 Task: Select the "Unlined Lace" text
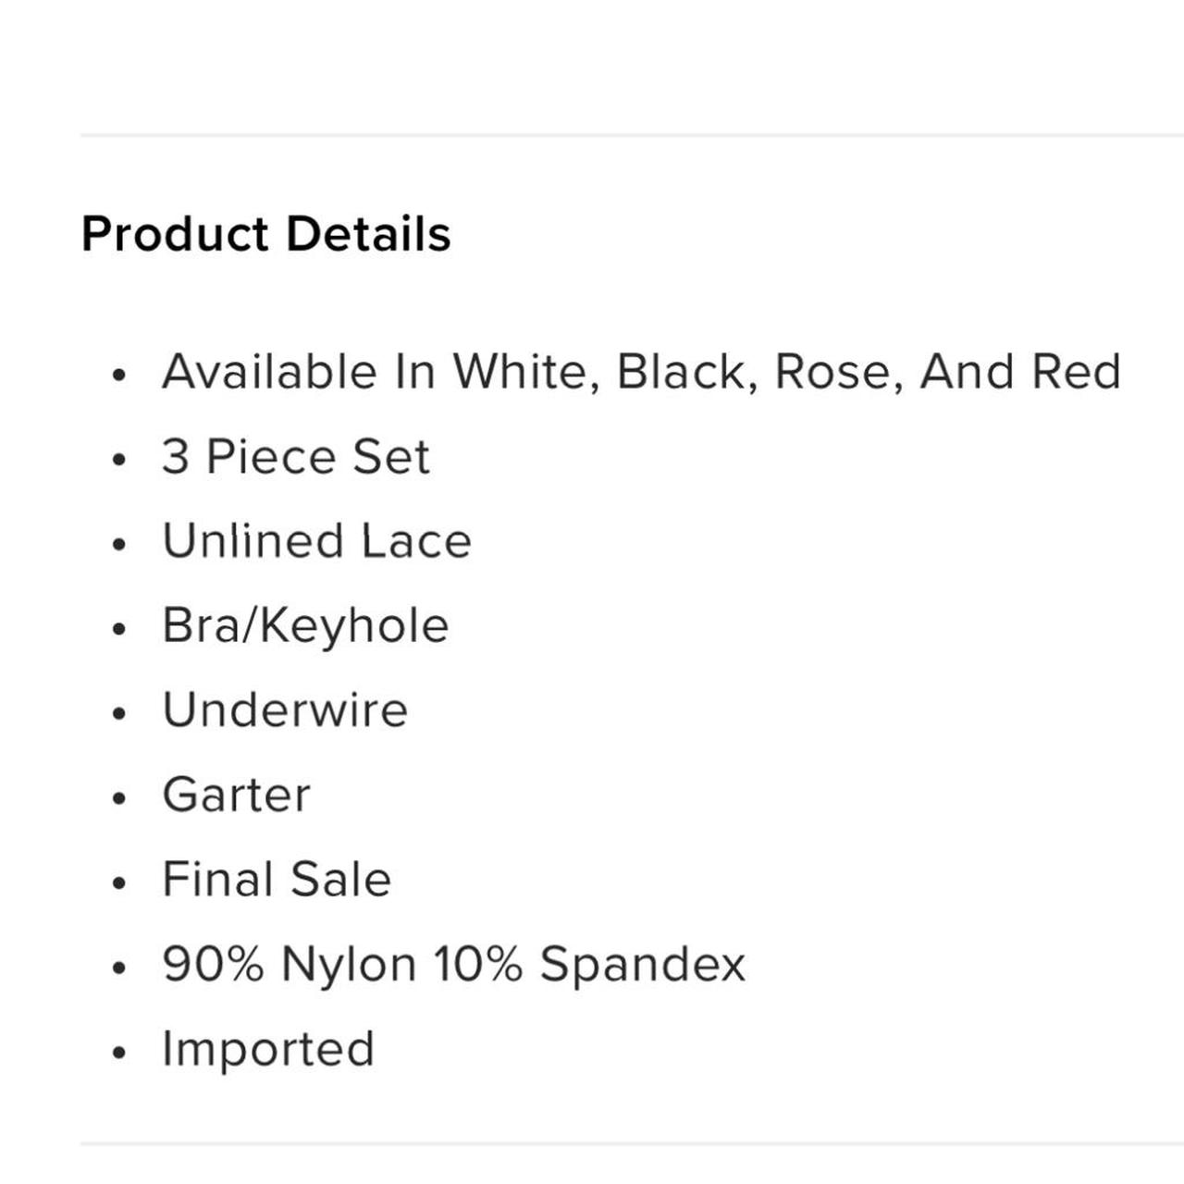pos(316,541)
